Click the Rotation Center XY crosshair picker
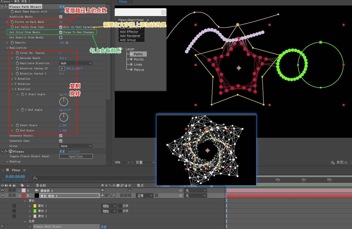Screen dimensions: 352x229 point(62,68)
